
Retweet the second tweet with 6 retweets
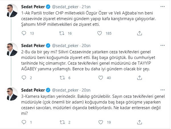click(x=61, y=78)
